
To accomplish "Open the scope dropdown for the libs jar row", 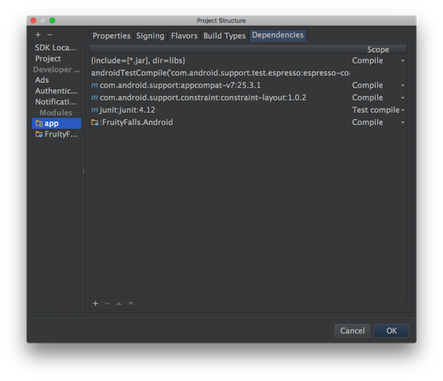I will click(x=402, y=61).
